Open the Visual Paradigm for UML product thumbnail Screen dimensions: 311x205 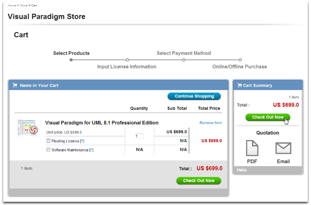pos(27,128)
